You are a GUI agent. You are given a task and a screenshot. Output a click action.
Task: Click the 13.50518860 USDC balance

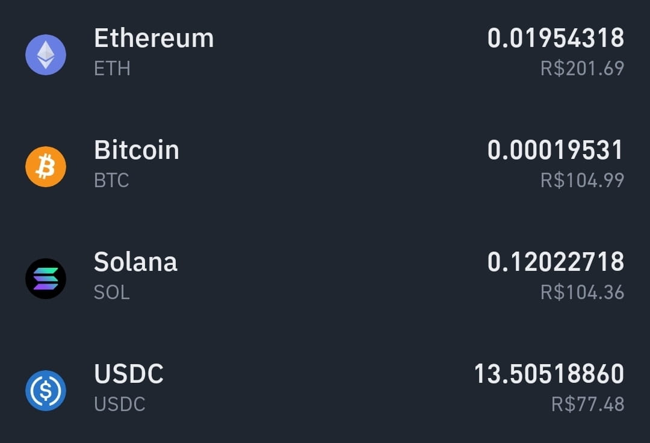549,374
